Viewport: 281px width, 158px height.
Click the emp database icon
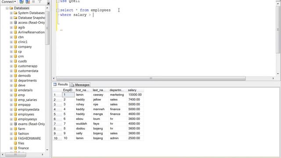click(x=15, y=95)
